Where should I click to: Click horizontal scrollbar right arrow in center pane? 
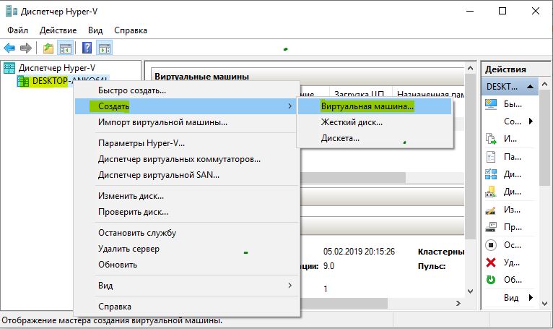(458, 303)
